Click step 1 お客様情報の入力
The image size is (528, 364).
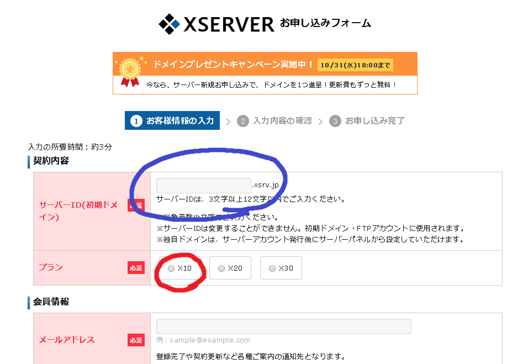[172, 120]
